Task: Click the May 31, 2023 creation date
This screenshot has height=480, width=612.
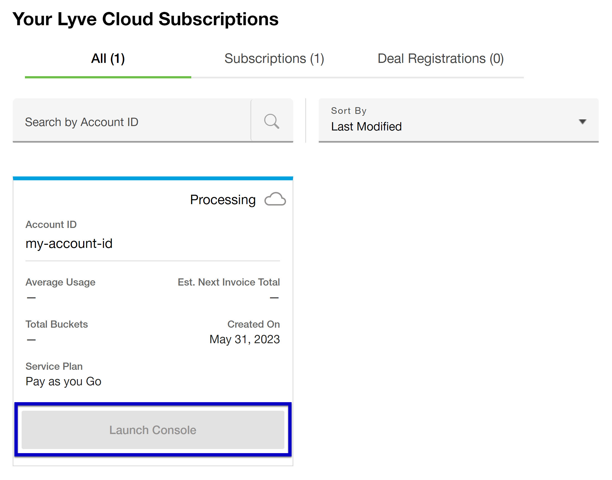Action: click(x=244, y=339)
